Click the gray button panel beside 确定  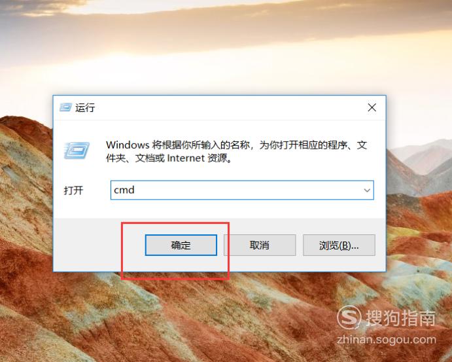point(99,245)
